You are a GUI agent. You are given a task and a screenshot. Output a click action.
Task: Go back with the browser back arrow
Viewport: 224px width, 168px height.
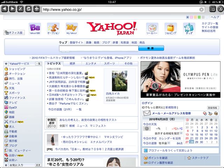click(5, 9)
